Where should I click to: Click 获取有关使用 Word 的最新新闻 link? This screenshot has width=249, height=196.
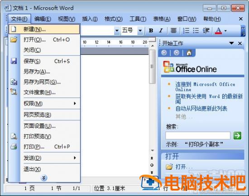[x=209, y=98]
